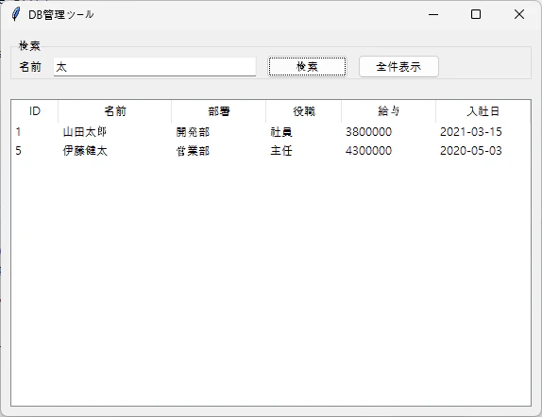Click the salary value 4300000
This screenshot has height=417, width=542.
point(368,151)
